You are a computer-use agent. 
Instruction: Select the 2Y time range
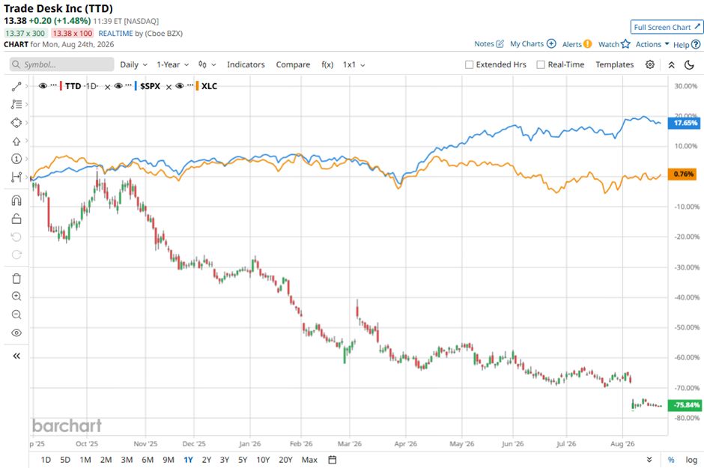206,460
